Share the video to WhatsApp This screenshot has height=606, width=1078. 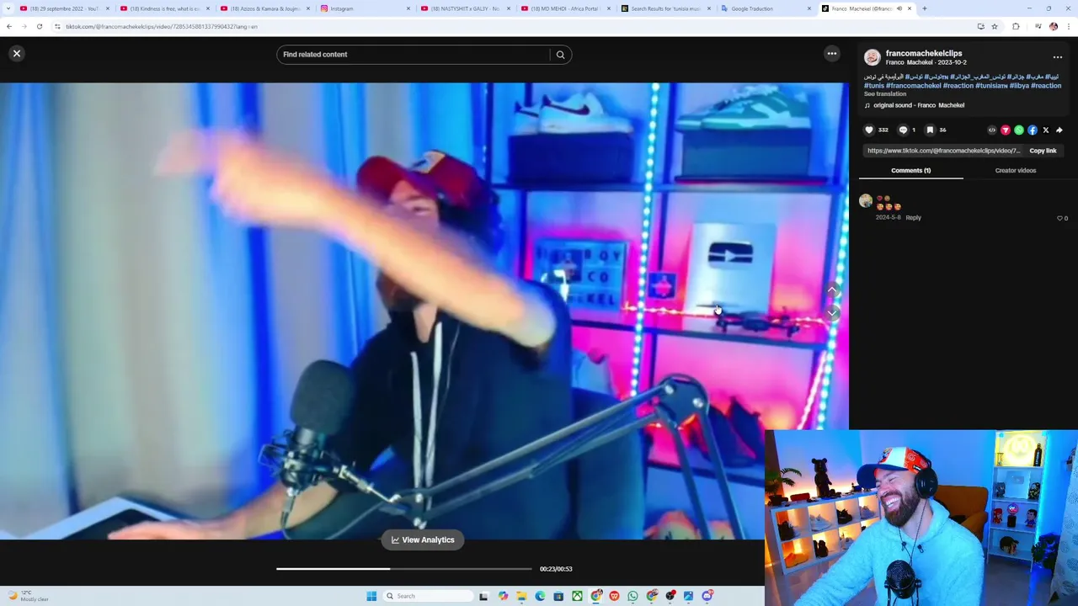tap(1019, 130)
